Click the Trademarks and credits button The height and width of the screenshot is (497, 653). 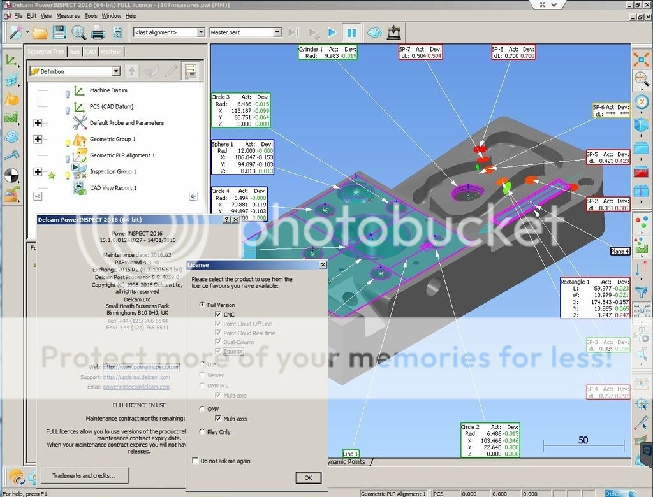84,475
